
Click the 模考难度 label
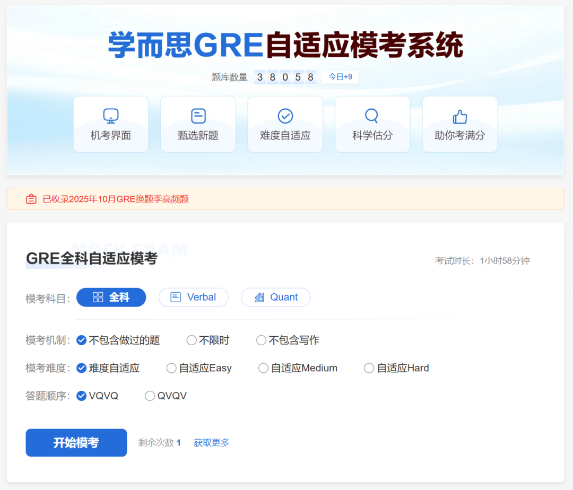tap(48, 368)
